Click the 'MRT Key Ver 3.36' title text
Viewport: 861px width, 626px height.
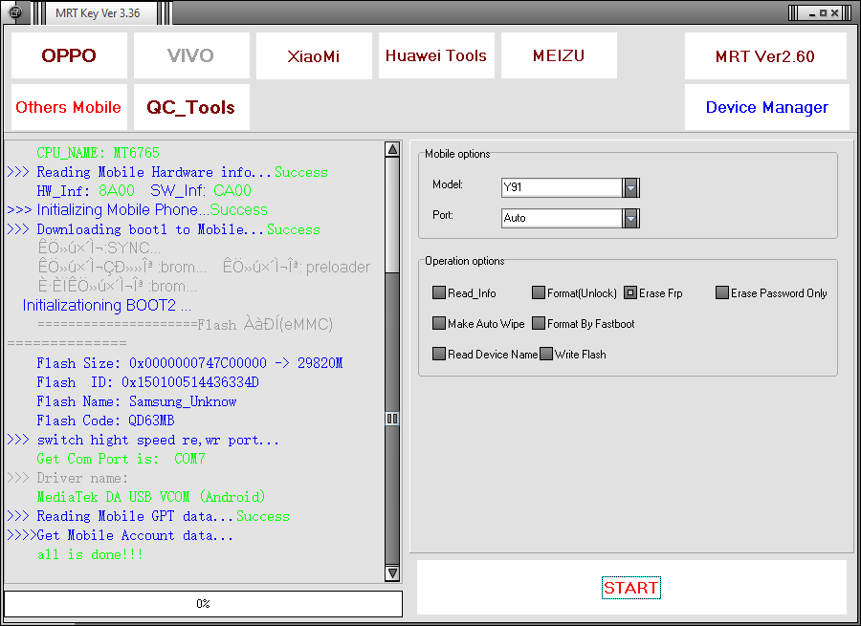pos(98,13)
